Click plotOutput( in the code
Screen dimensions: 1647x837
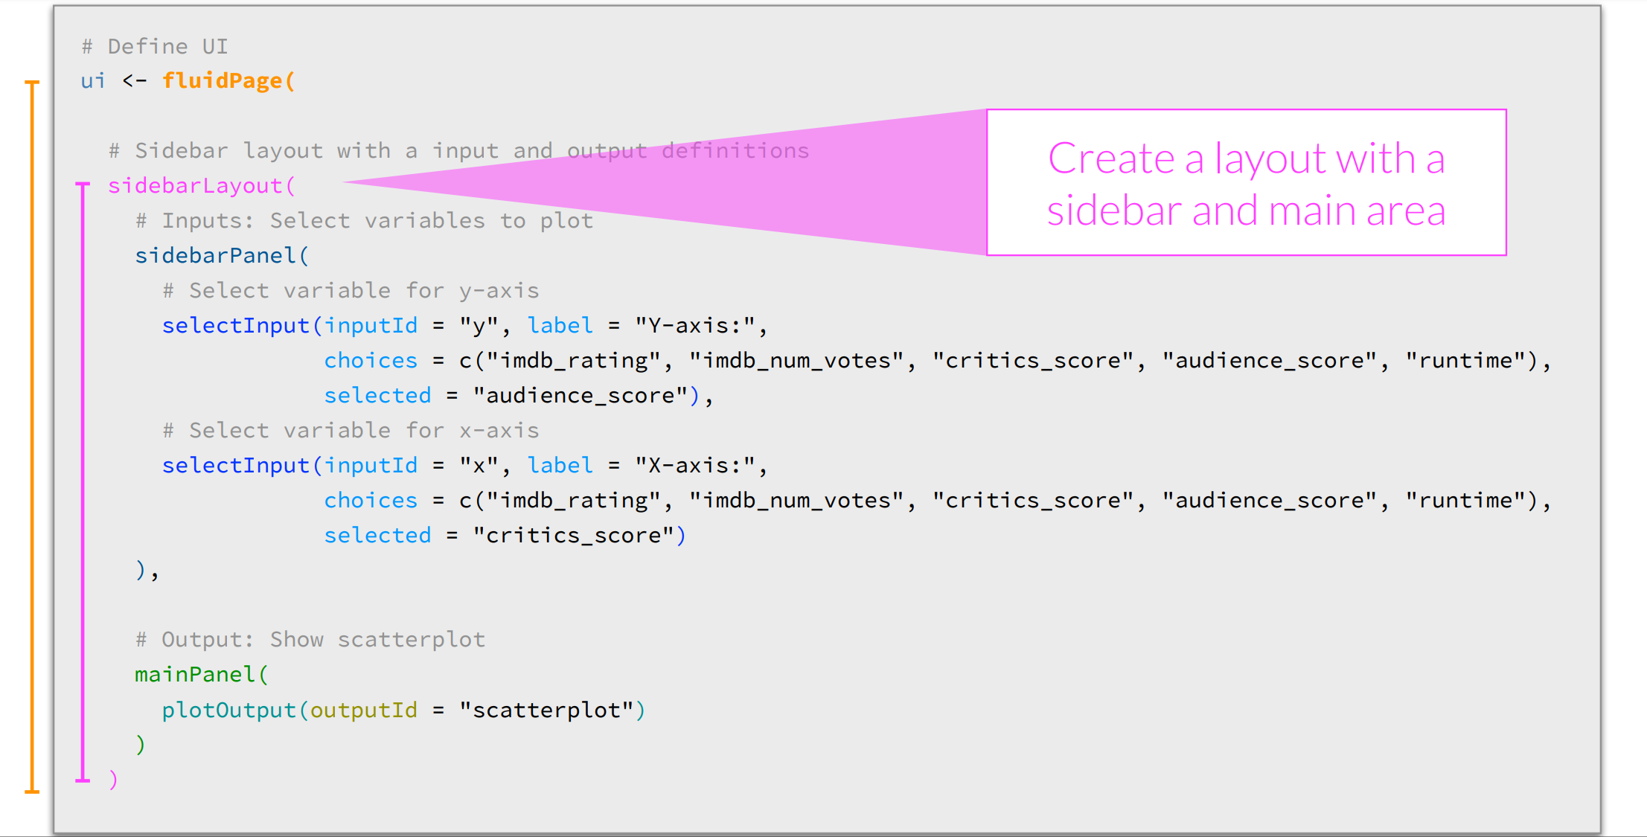(234, 710)
